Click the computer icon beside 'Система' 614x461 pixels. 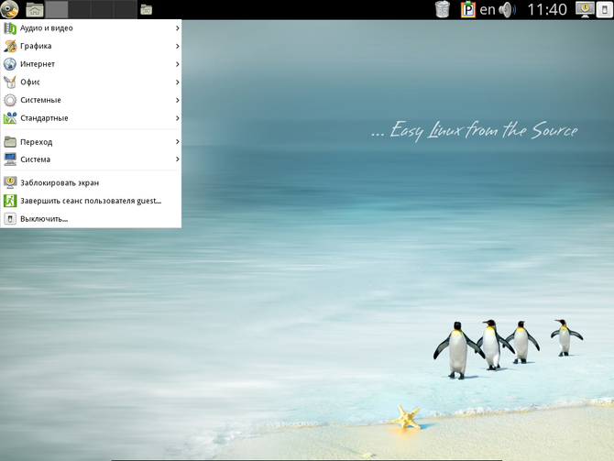click(10, 159)
